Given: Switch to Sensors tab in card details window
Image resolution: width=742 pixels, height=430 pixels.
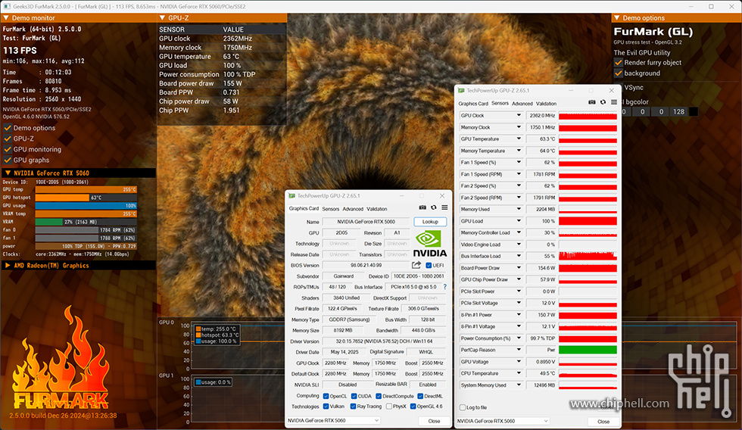Looking at the screenshot, I should pyautogui.click(x=331, y=209).
